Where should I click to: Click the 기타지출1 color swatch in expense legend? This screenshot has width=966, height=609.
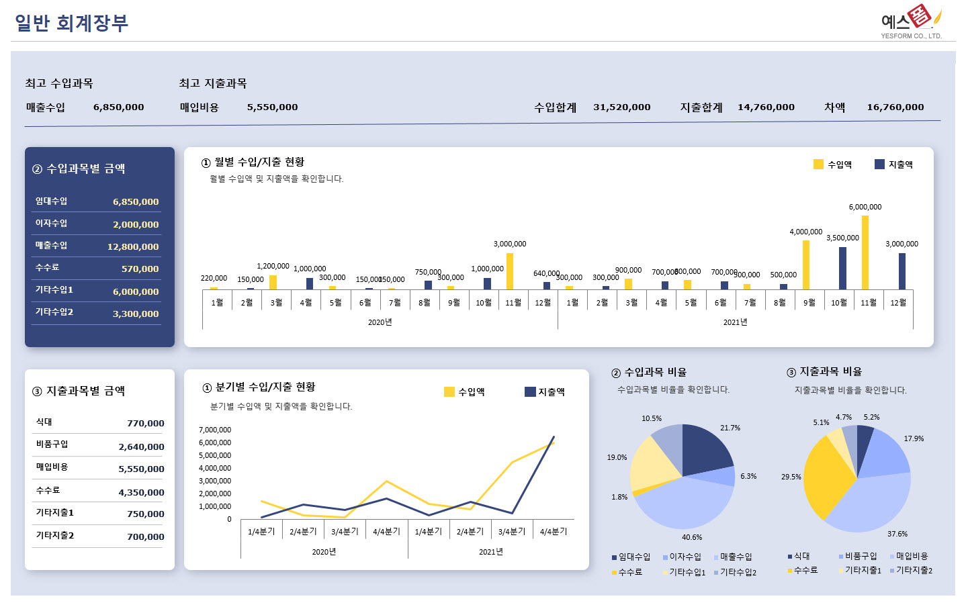tap(841, 570)
